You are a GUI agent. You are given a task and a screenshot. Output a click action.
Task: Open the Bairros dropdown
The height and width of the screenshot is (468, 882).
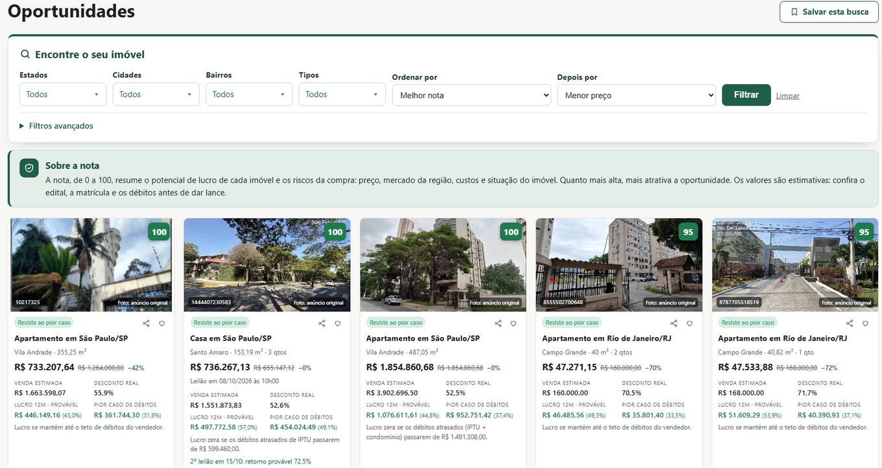pos(249,95)
